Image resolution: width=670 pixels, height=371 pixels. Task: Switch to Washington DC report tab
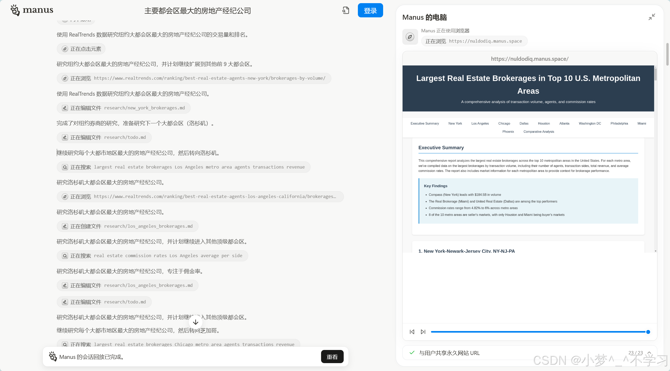pyautogui.click(x=590, y=123)
